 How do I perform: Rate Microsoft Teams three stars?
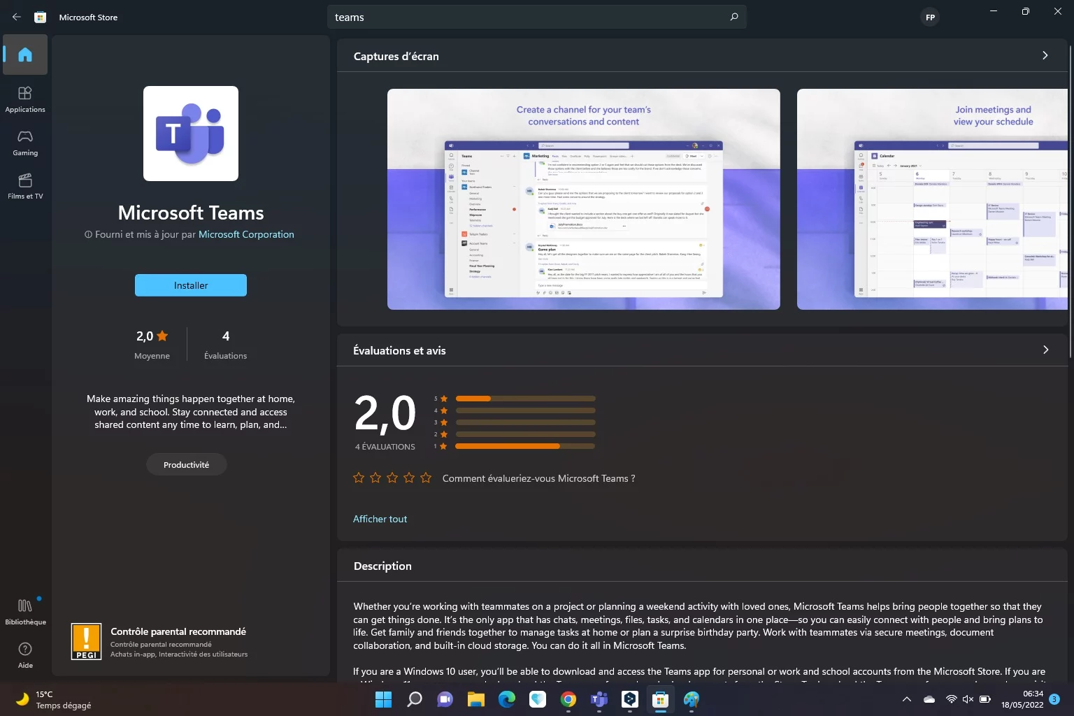(392, 478)
